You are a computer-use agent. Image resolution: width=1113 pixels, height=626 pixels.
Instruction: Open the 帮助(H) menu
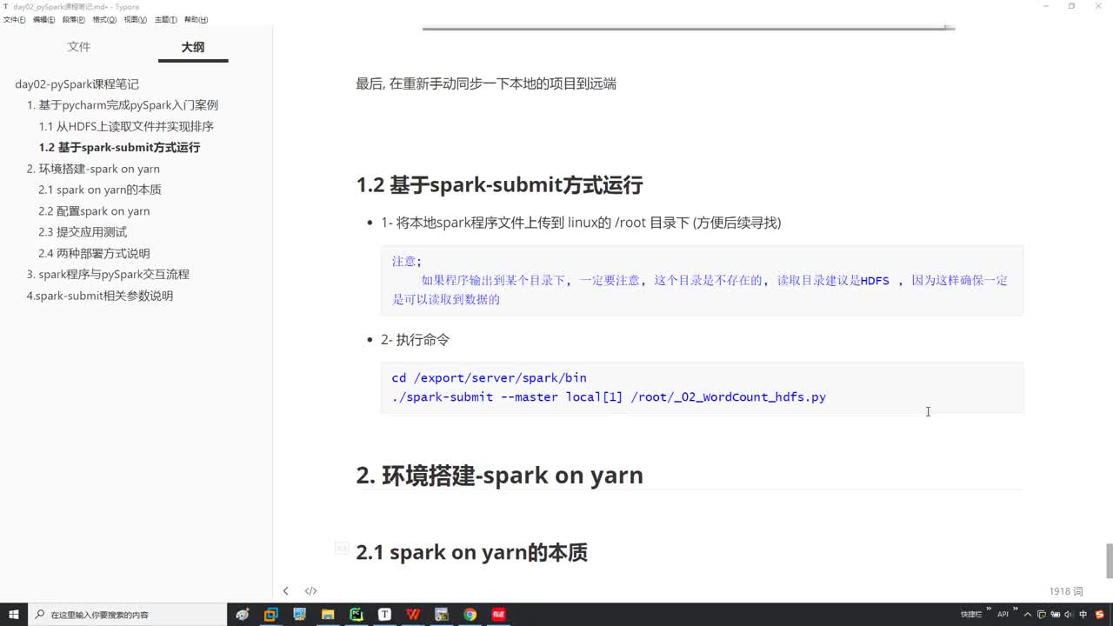click(x=196, y=19)
